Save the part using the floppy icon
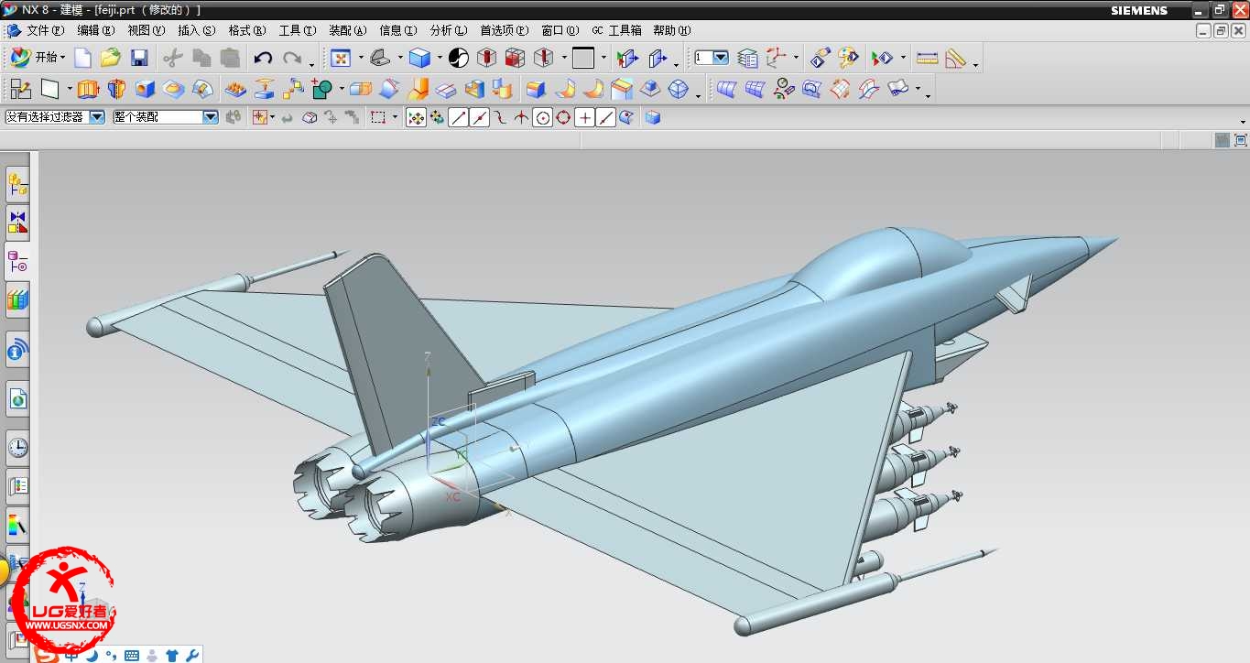 139,59
